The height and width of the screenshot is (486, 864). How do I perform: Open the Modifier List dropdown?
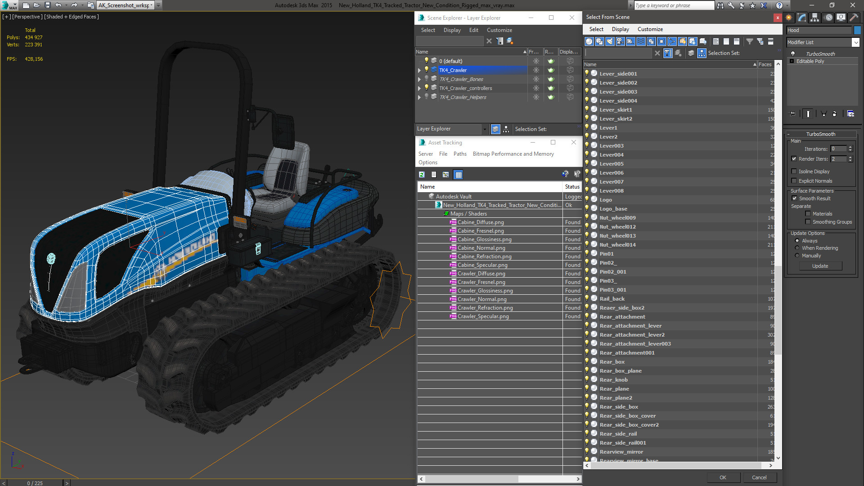tap(855, 42)
